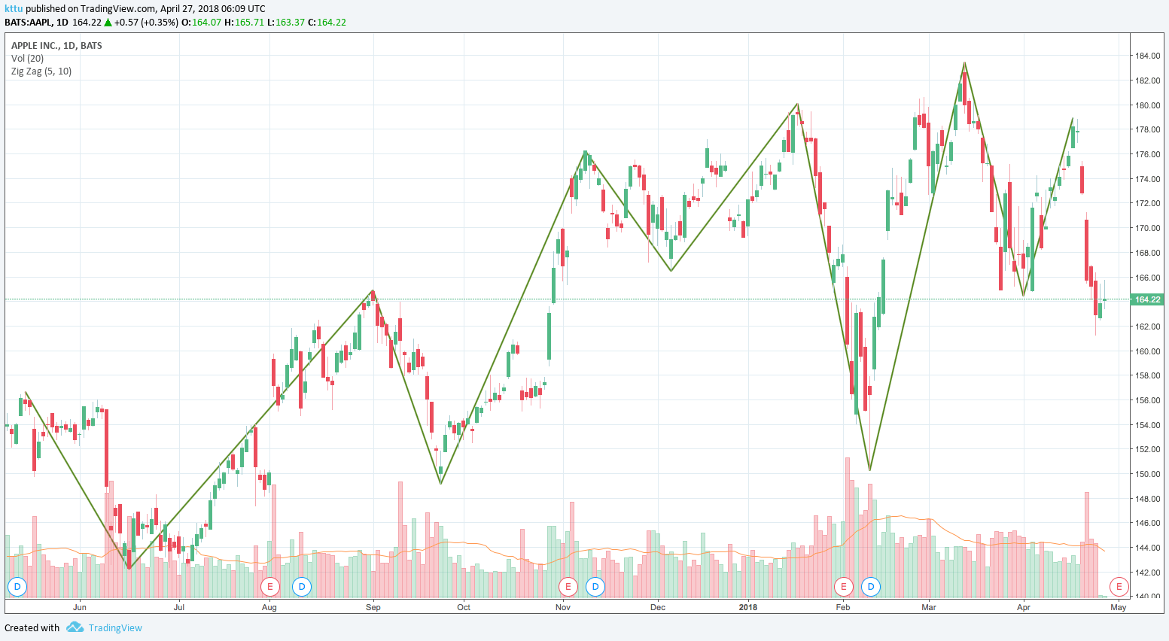
Task: Click the 156.00 price axis label
Action: (1147, 400)
